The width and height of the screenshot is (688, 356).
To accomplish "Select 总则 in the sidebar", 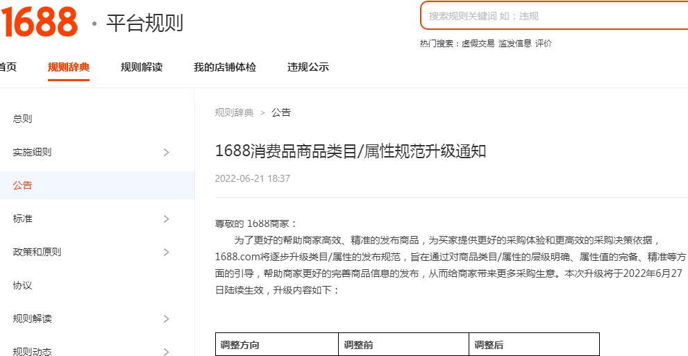I will click(22, 119).
